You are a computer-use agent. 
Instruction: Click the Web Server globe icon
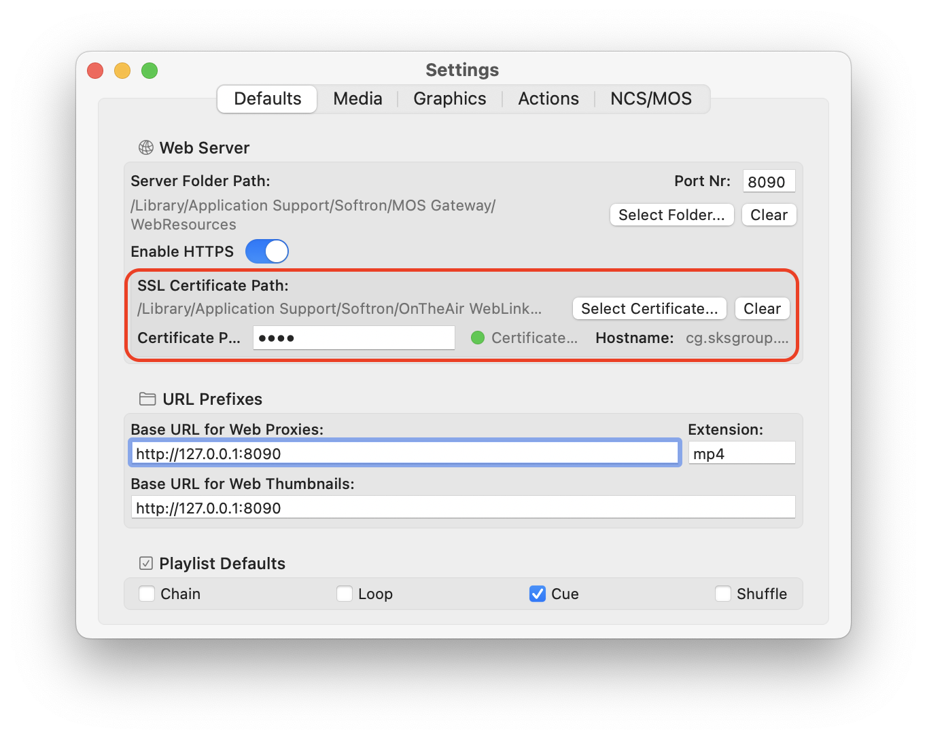(x=146, y=147)
